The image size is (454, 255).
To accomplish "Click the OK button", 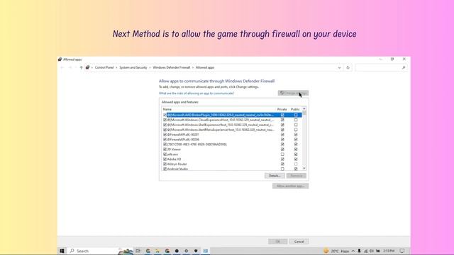I will point(277,242).
